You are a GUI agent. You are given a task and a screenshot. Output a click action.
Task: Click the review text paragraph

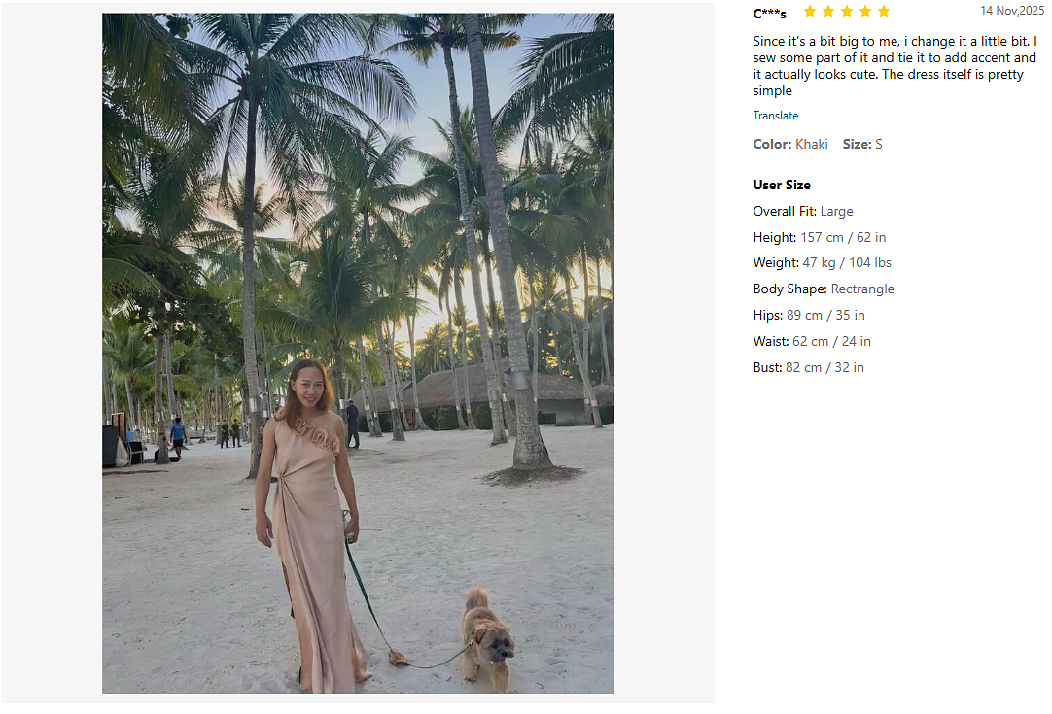(x=894, y=66)
